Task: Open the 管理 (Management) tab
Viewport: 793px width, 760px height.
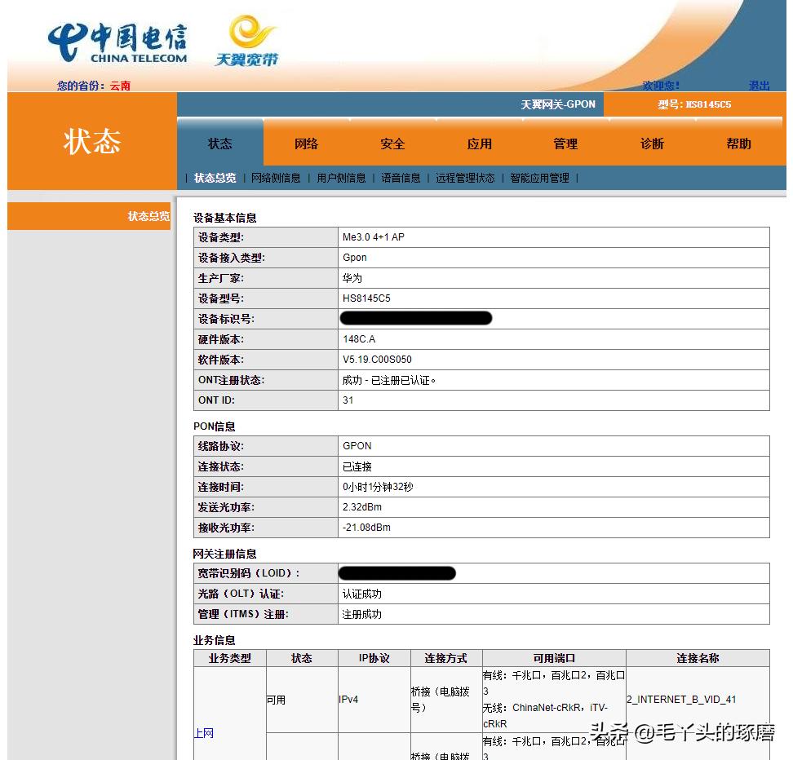Action: coord(565,144)
